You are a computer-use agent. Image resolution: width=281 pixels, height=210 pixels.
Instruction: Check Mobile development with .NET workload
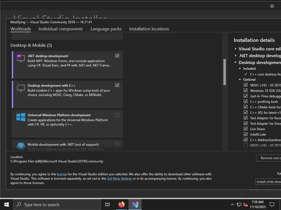coord(117,144)
